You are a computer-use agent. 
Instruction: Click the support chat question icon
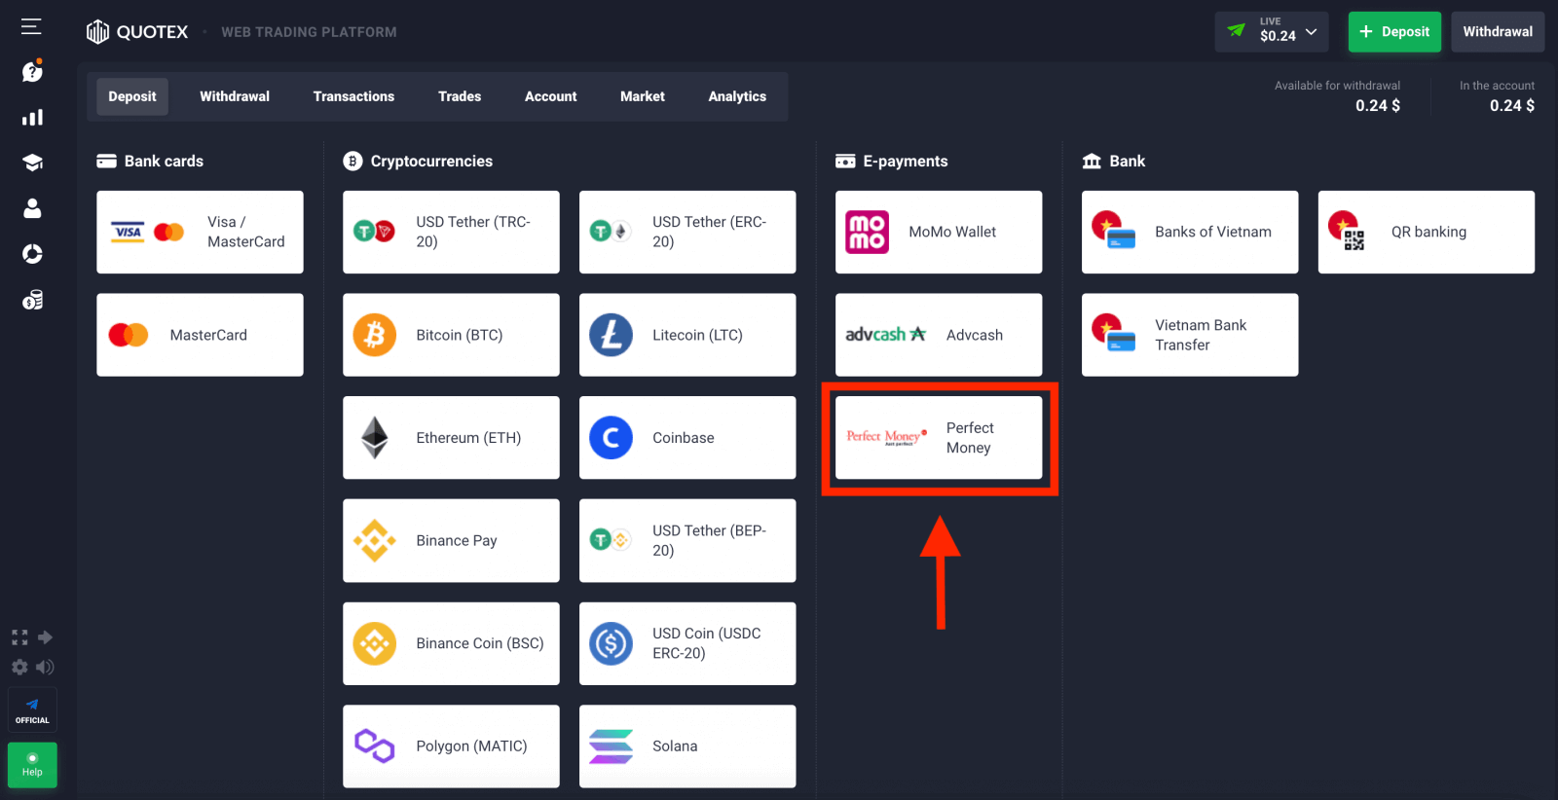[32, 72]
